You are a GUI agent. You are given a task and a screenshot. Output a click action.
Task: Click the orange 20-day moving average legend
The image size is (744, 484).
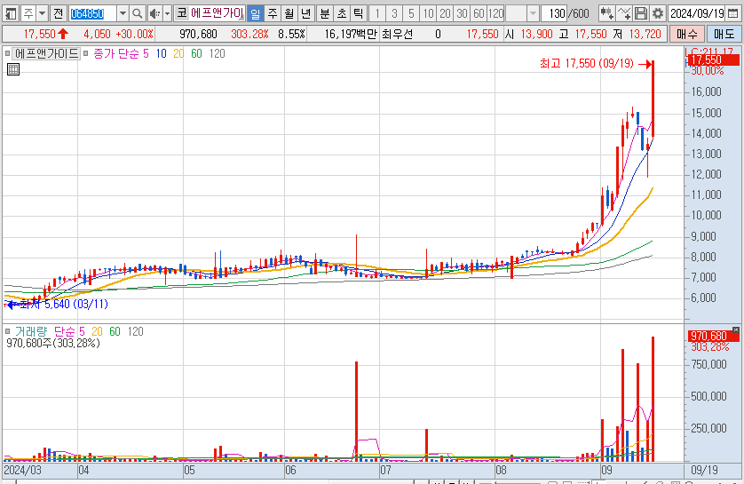coord(178,53)
